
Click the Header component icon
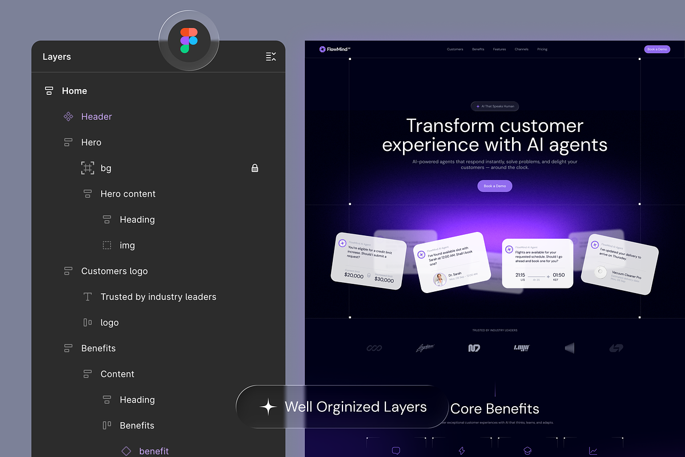pos(68,117)
